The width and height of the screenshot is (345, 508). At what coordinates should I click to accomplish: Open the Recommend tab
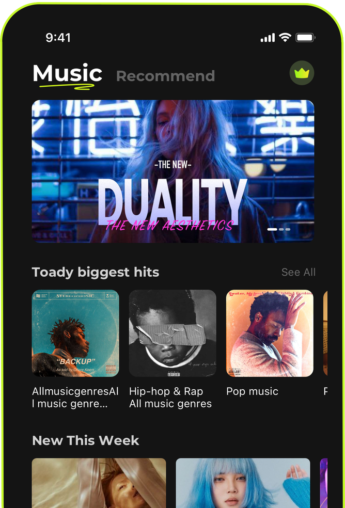click(x=165, y=76)
